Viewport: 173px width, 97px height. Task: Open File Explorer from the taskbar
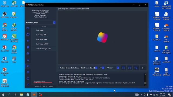tap(22, 95)
